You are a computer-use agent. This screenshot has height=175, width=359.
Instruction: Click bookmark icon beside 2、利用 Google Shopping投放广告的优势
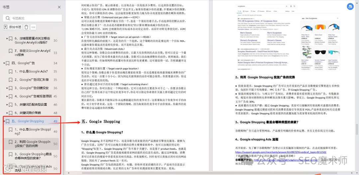pyautogui.click(x=11, y=142)
